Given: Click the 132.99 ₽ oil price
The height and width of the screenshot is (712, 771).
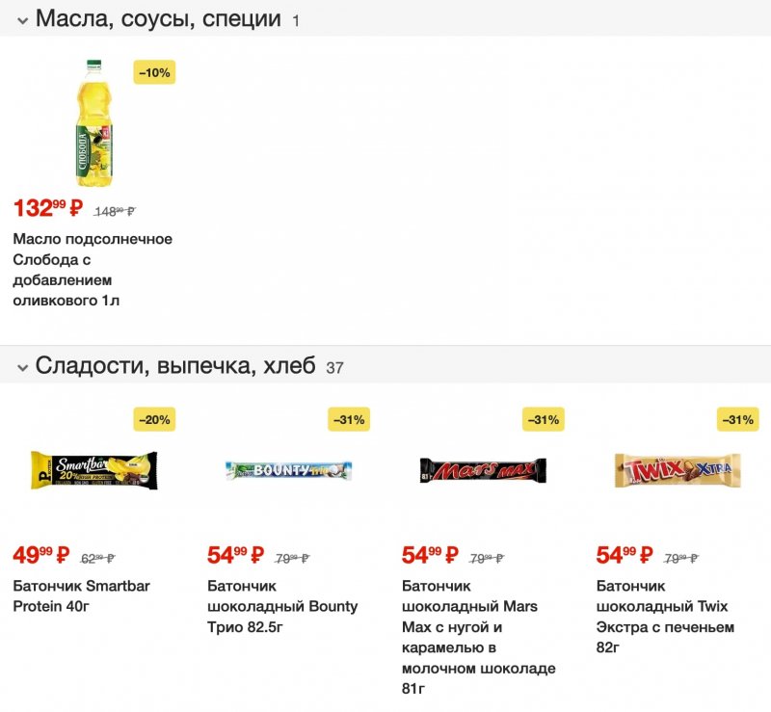Looking at the screenshot, I should pyautogui.click(x=48, y=208).
